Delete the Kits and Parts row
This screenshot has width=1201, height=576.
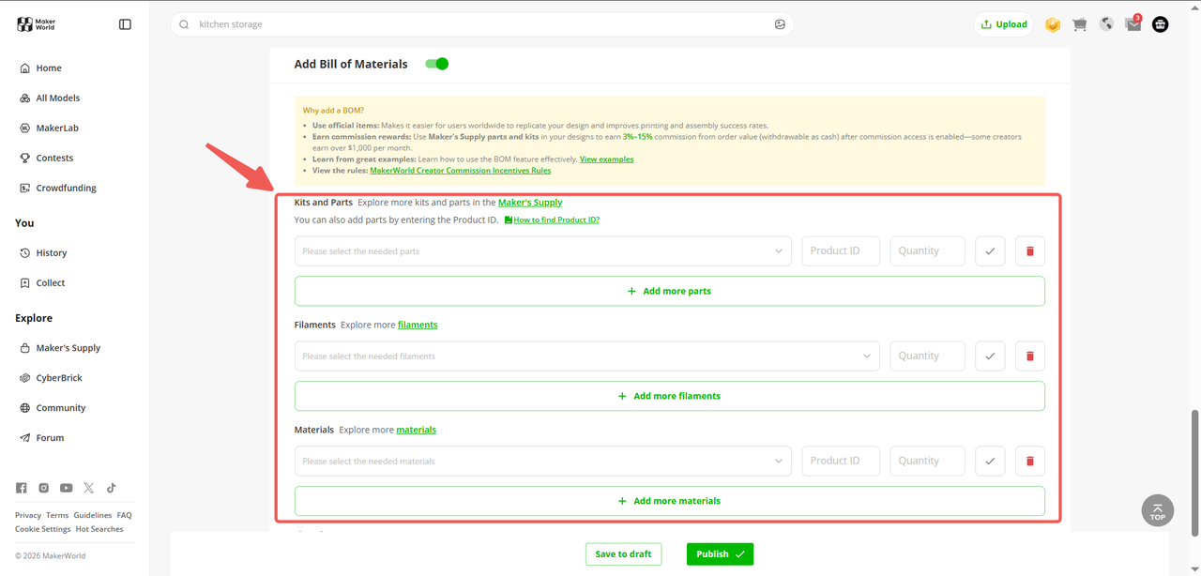pyautogui.click(x=1030, y=251)
